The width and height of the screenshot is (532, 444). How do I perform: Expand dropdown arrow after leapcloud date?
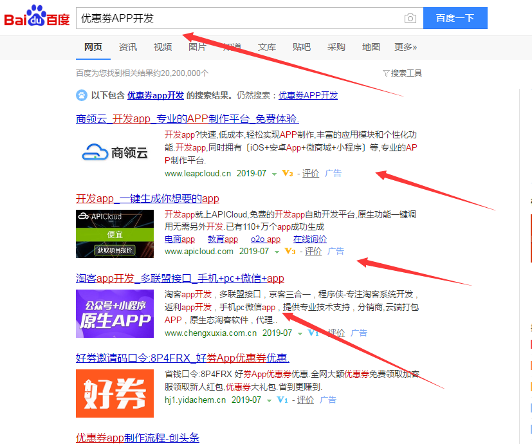click(274, 174)
